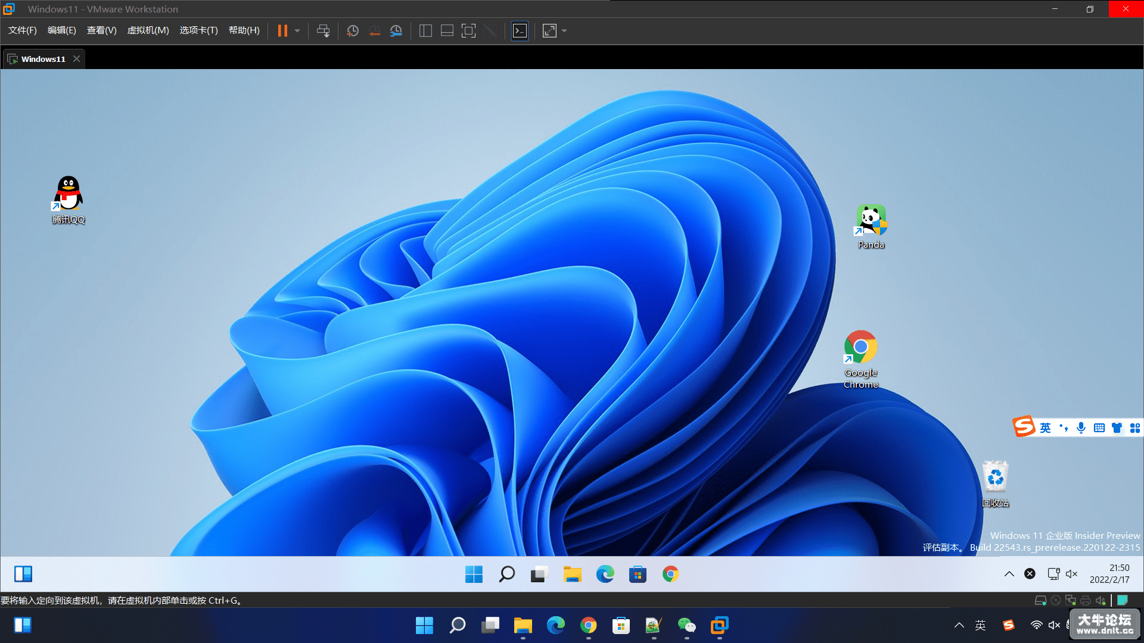Open the snapshot manager with the wrench-clock icon
1144x643 pixels.
396,31
